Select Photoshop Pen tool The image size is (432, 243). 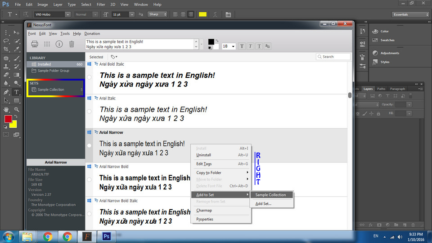(6, 92)
